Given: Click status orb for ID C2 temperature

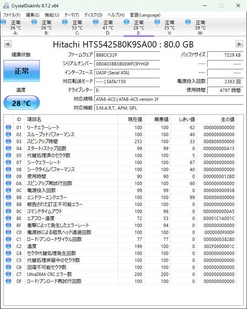Looking at the screenshot, I should [8, 246].
